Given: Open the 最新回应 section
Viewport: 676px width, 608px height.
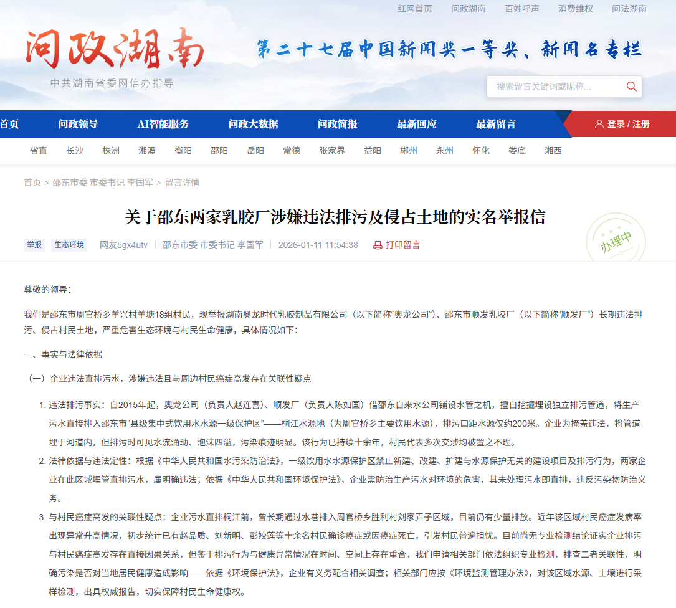Looking at the screenshot, I should (417, 124).
